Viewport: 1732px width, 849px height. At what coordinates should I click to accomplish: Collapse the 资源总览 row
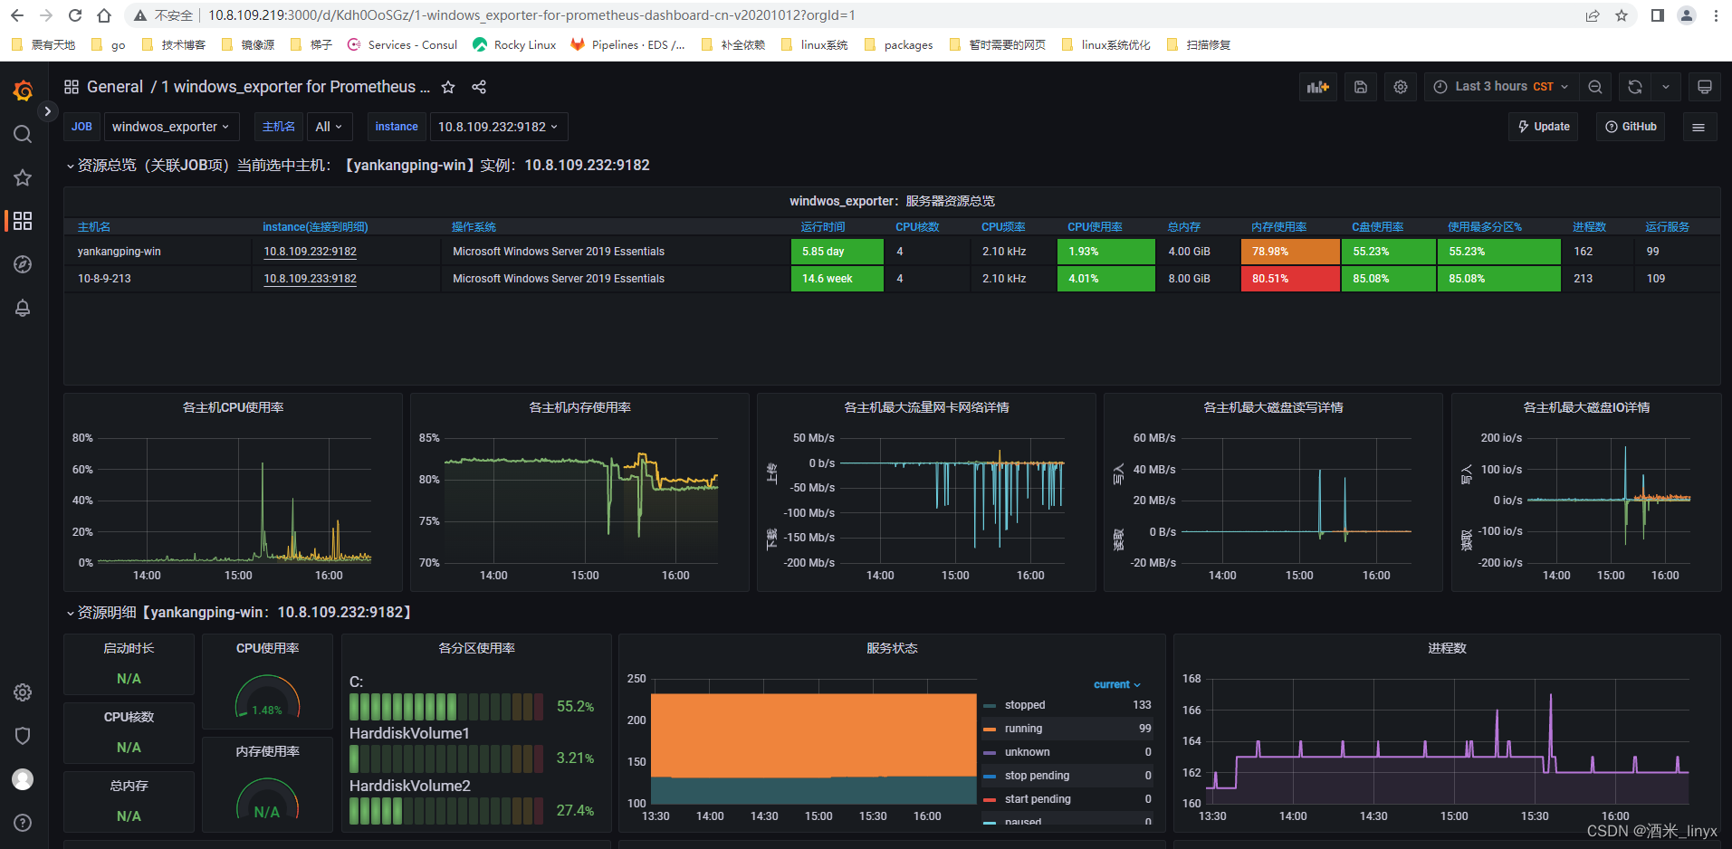pyautogui.click(x=70, y=166)
